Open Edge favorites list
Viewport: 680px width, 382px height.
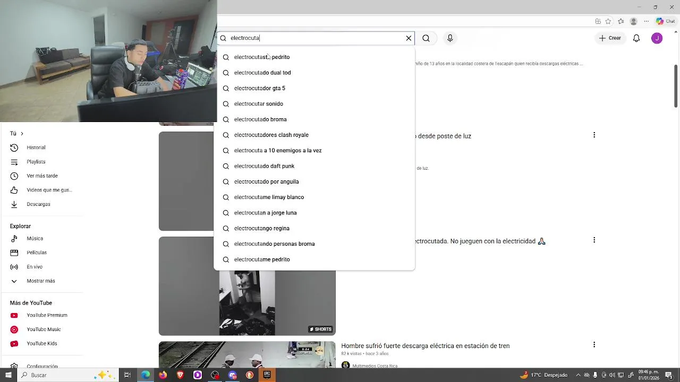(620, 21)
